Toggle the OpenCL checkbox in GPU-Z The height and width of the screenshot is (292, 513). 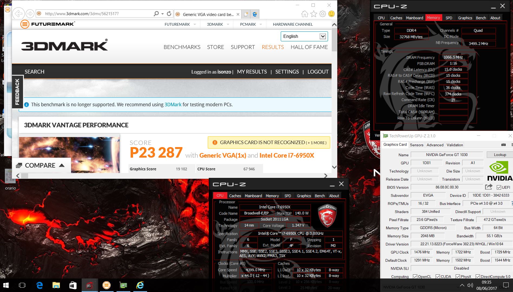415,276
